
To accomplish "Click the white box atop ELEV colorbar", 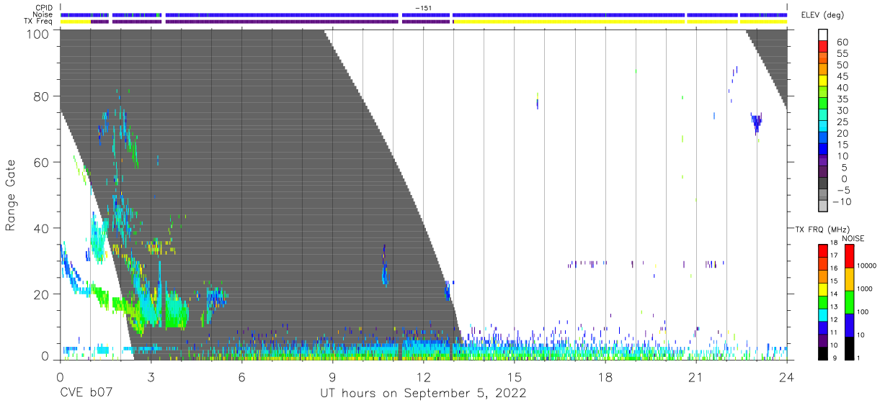I will coord(822,35).
